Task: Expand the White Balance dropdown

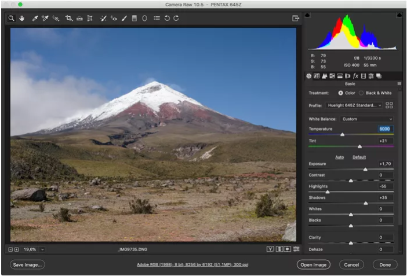Action: pos(367,119)
